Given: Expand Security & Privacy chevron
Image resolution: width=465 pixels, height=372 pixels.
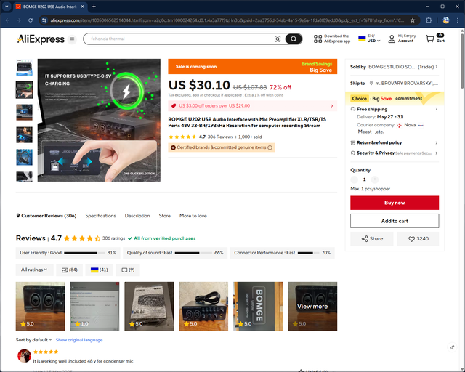Looking at the screenshot, I should (x=437, y=153).
